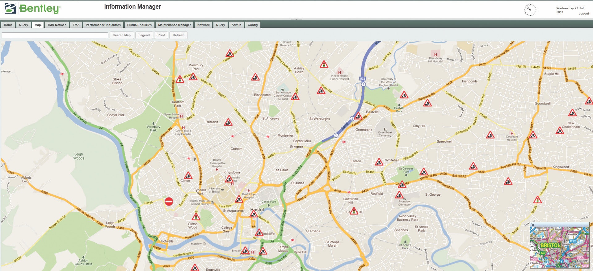The image size is (593, 271).
Task: Select roadworks marker above Clifton label
Action: [188, 176]
